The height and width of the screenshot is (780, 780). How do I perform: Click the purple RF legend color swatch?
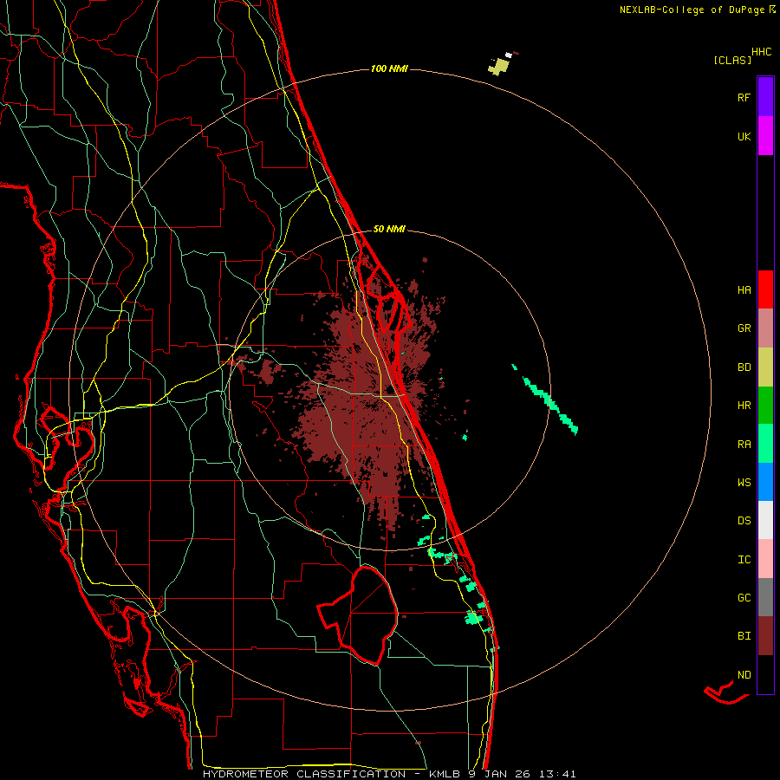pyautogui.click(x=765, y=97)
